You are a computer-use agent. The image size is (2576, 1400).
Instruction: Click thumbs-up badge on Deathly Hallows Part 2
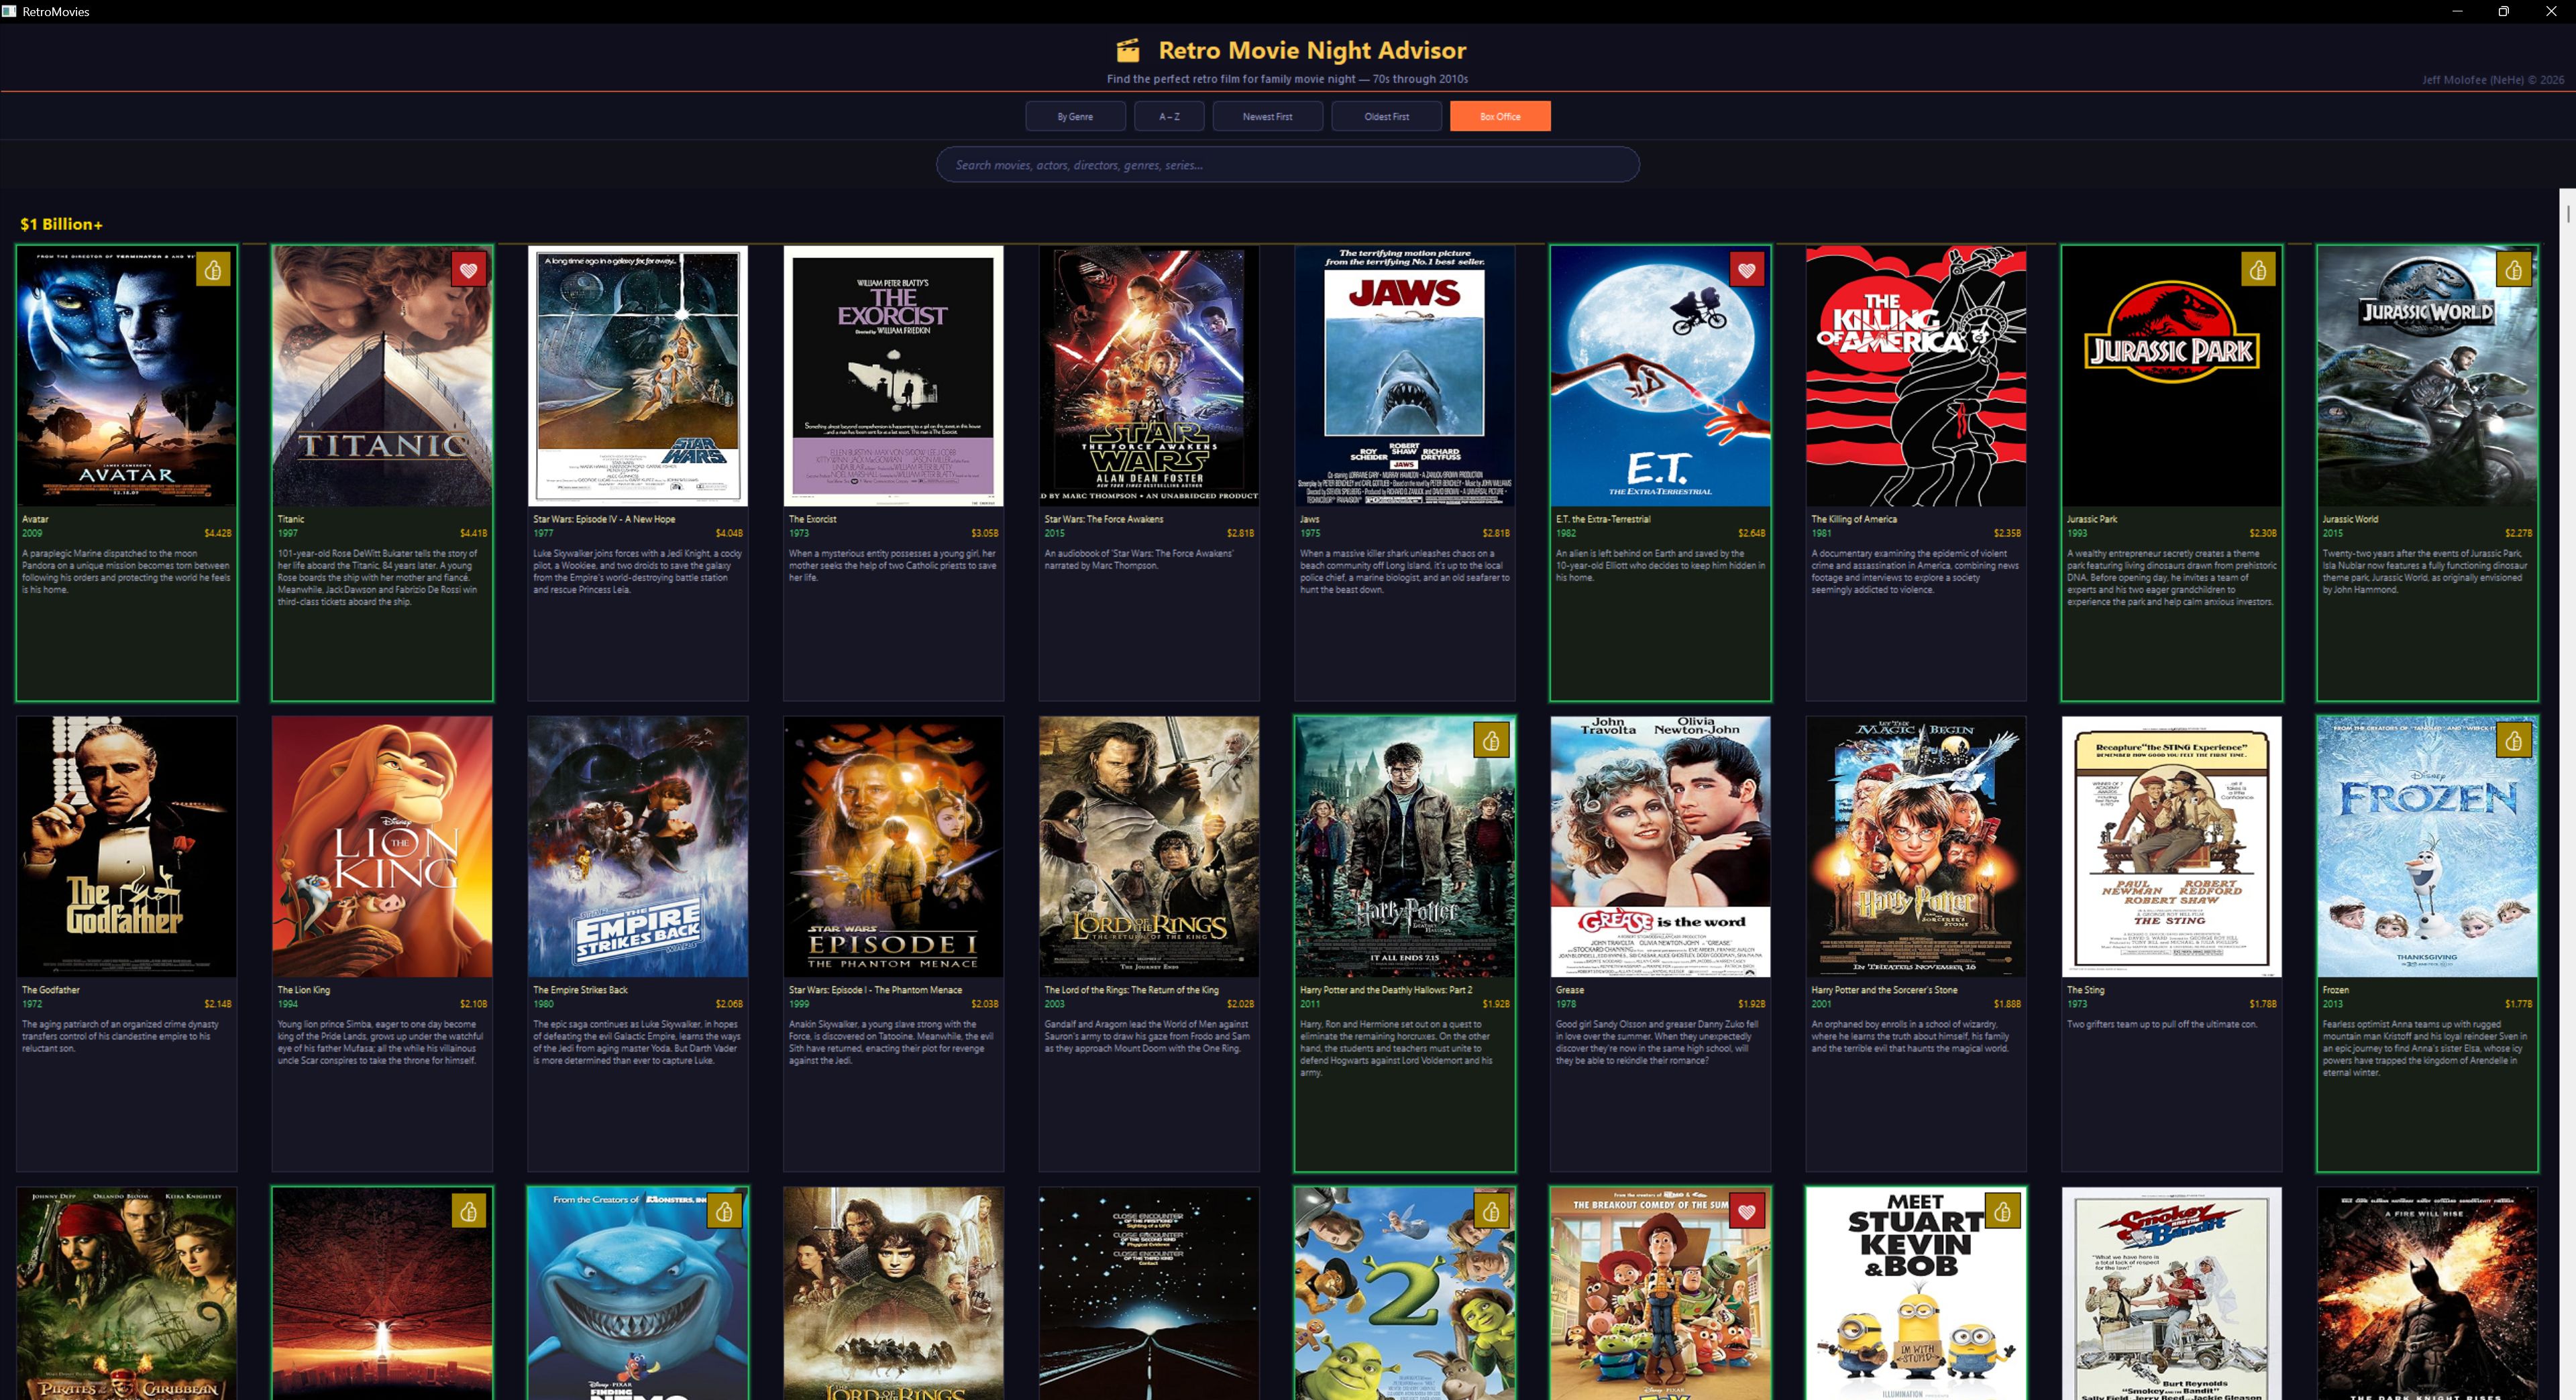pos(1491,740)
